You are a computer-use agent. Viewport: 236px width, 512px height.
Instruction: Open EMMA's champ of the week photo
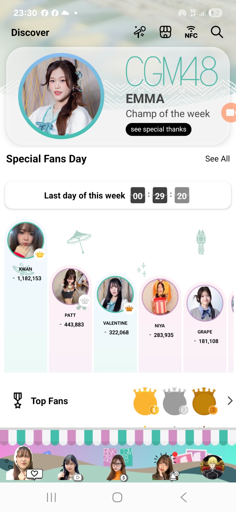(61, 96)
